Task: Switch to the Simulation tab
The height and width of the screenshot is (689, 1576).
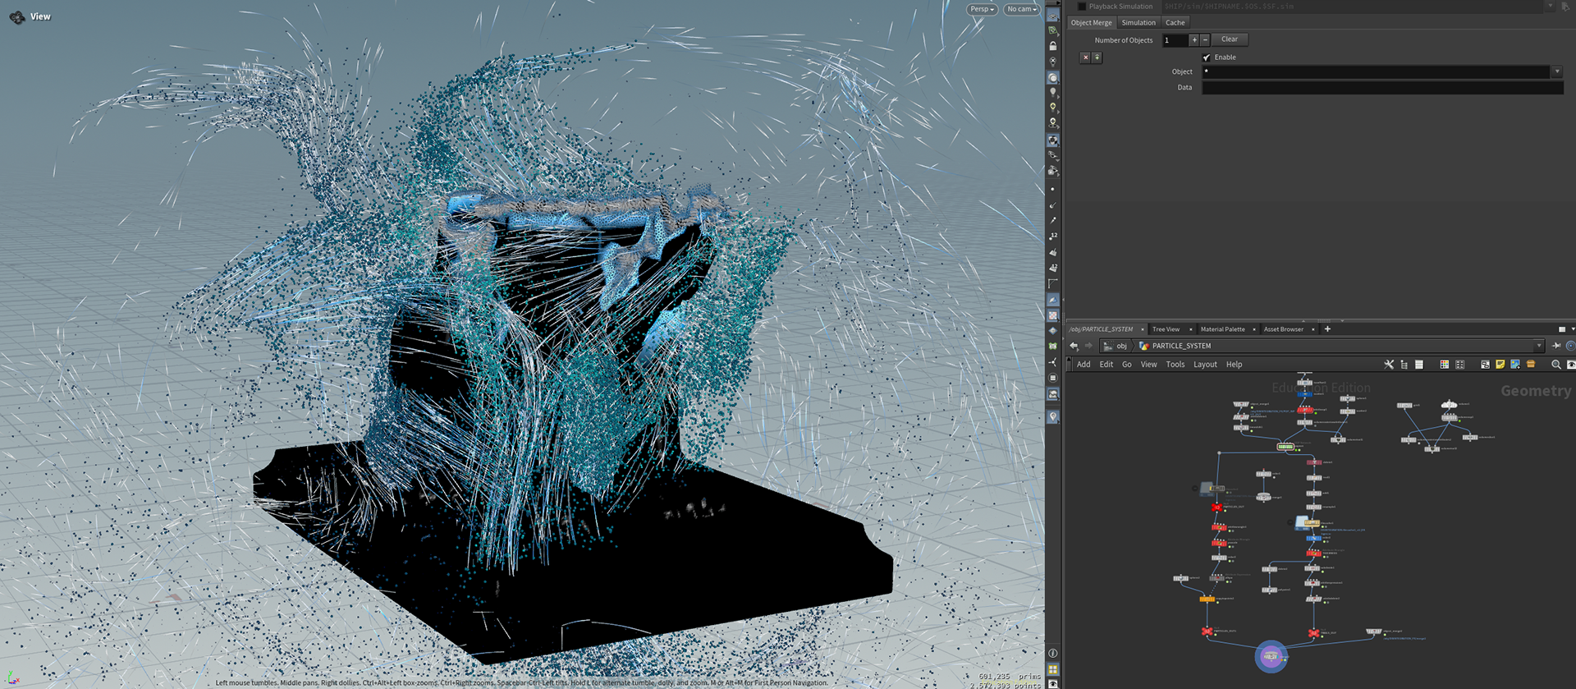Action: pyautogui.click(x=1138, y=23)
